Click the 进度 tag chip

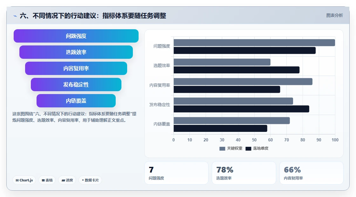click(x=67, y=180)
